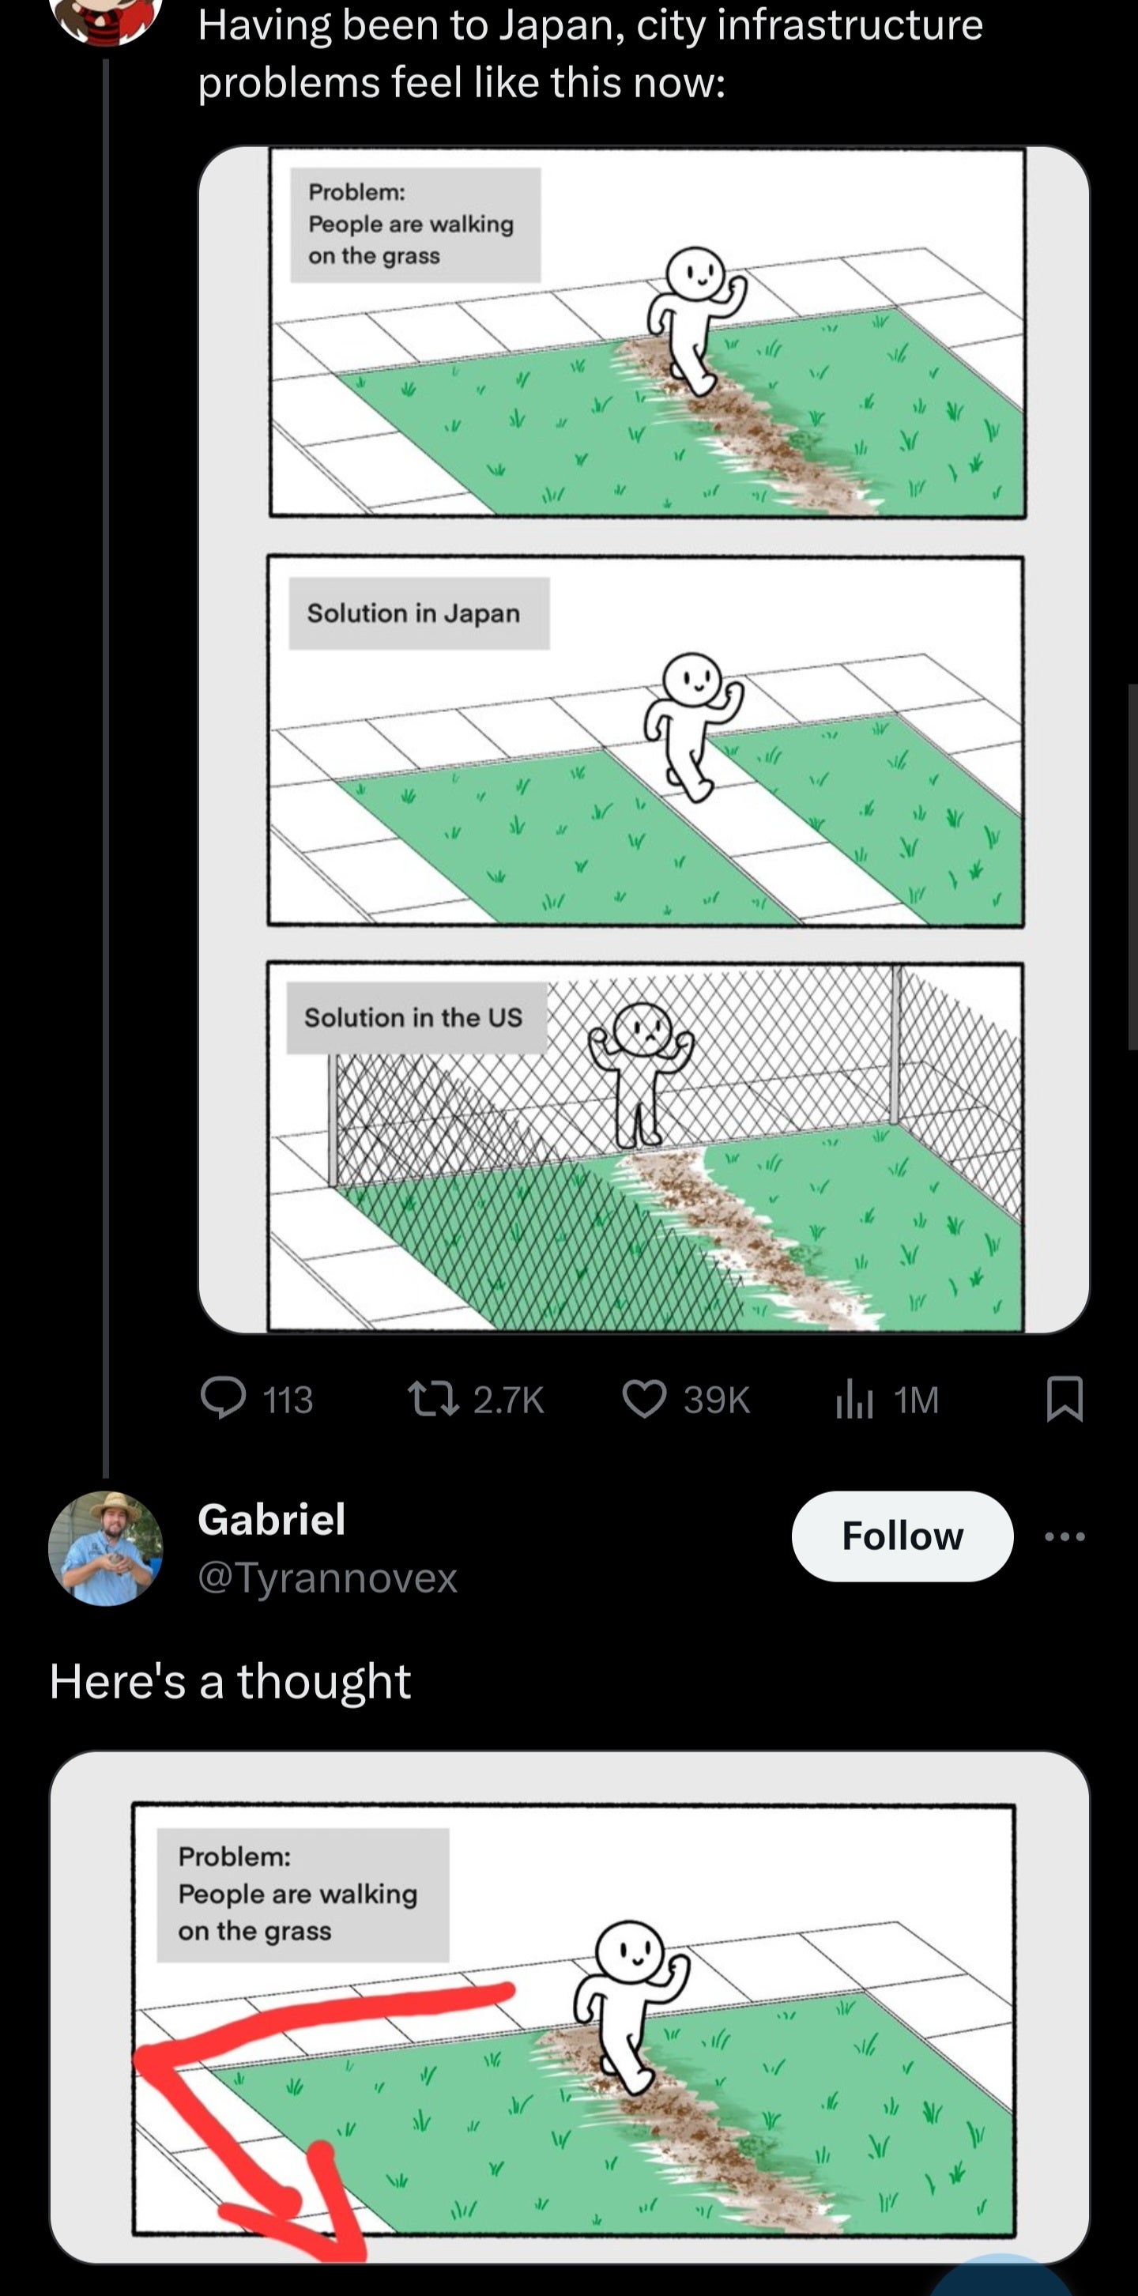Tap the 2.7K reposts count
The height and width of the screenshot is (2296, 1138).
tap(508, 1400)
